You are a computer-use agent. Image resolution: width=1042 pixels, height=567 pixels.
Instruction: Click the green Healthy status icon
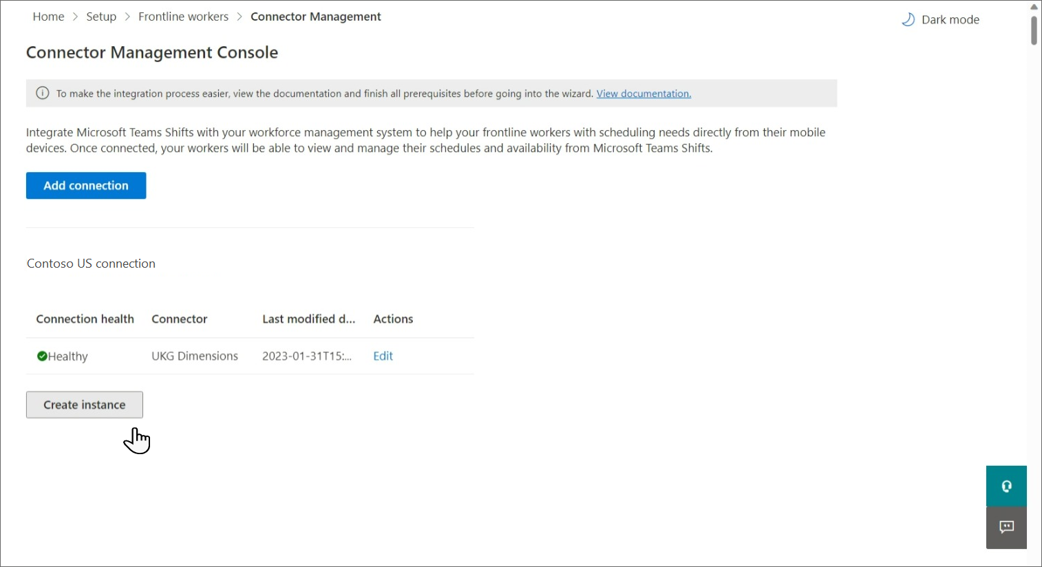(x=42, y=356)
